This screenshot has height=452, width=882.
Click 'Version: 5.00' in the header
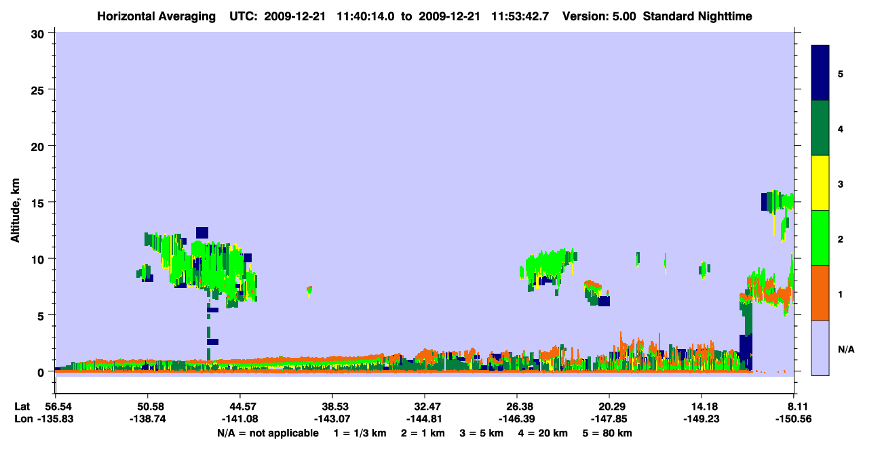click(599, 16)
